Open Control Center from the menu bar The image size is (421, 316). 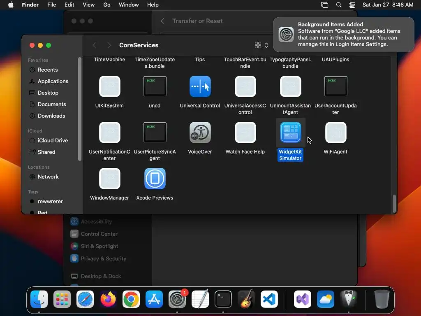352,5
